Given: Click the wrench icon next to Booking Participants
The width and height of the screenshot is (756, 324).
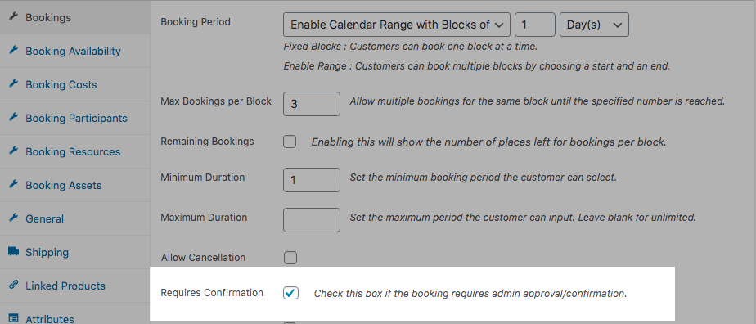Looking at the screenshot, I should (x=13, y=118).
